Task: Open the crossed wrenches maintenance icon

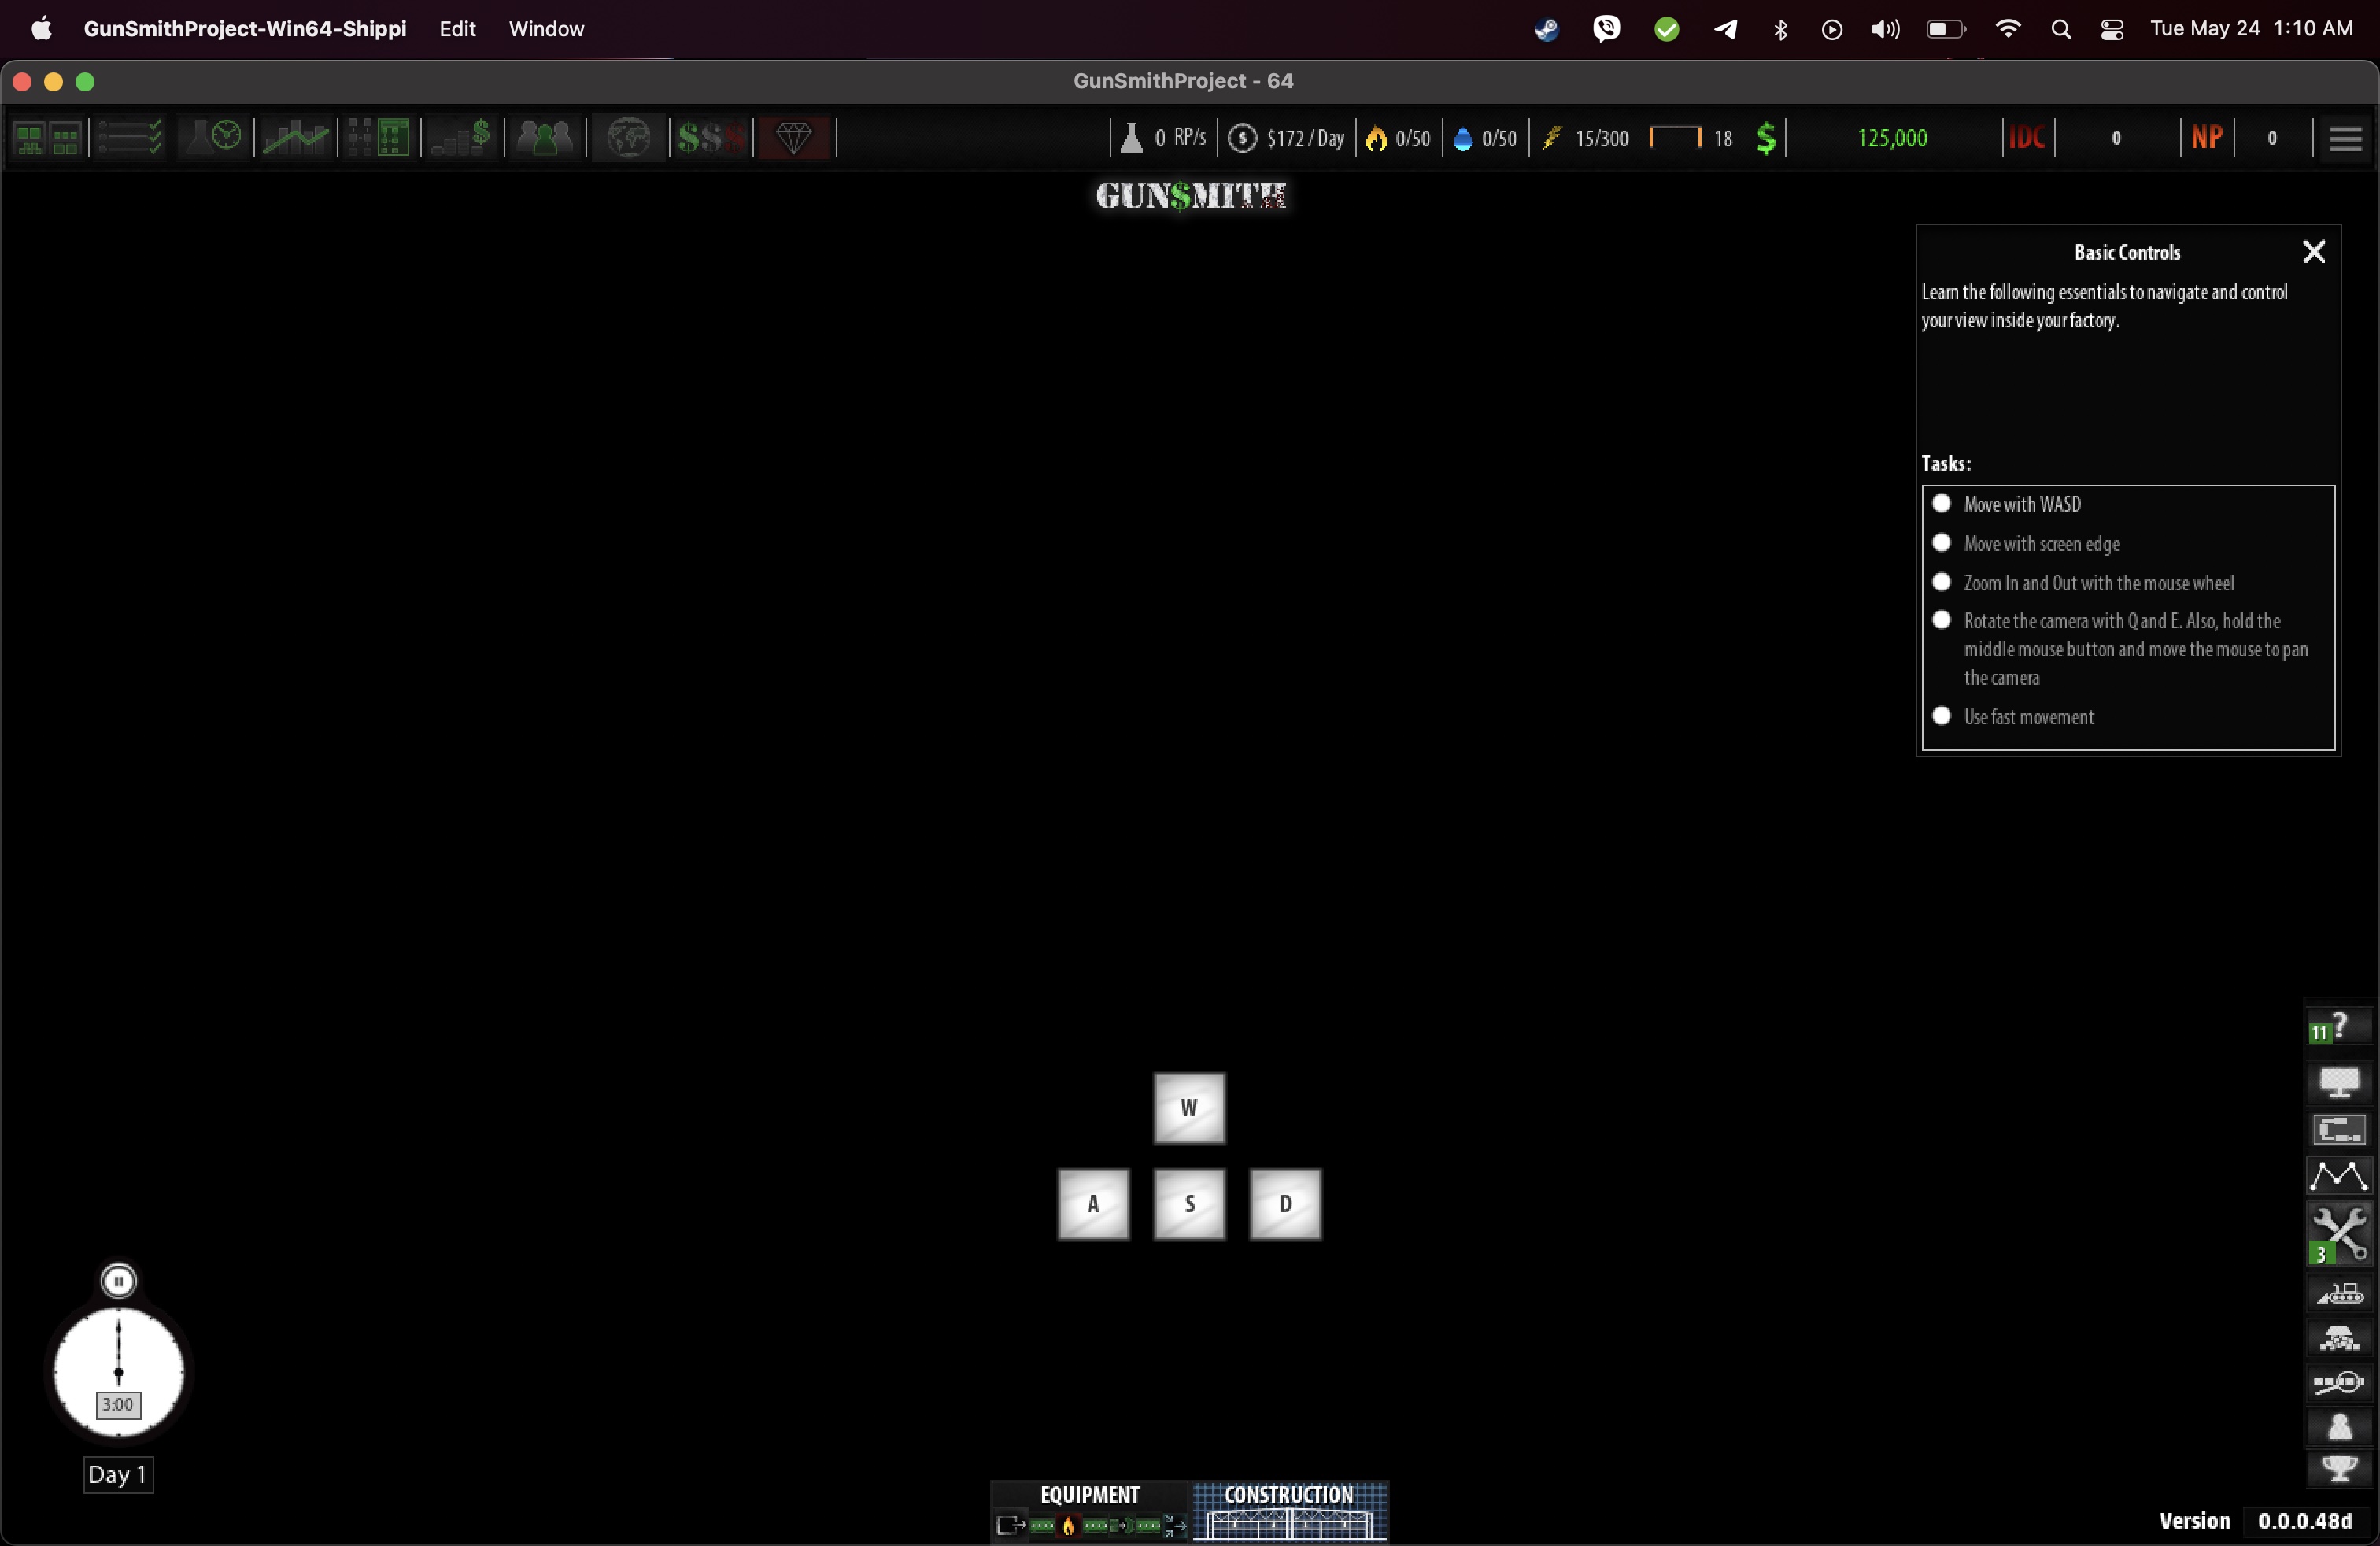Action: pos(2338,1234)
